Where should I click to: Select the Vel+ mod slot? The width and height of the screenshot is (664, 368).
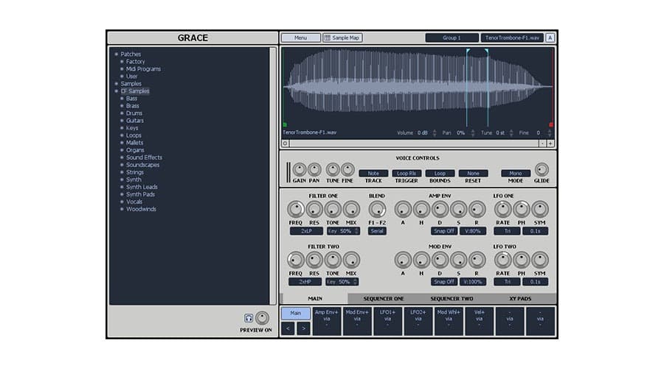[479, 321]
